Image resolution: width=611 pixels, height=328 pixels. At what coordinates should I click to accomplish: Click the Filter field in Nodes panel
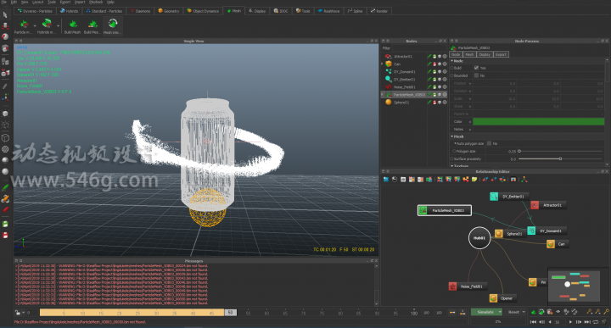tap(418, 48)
